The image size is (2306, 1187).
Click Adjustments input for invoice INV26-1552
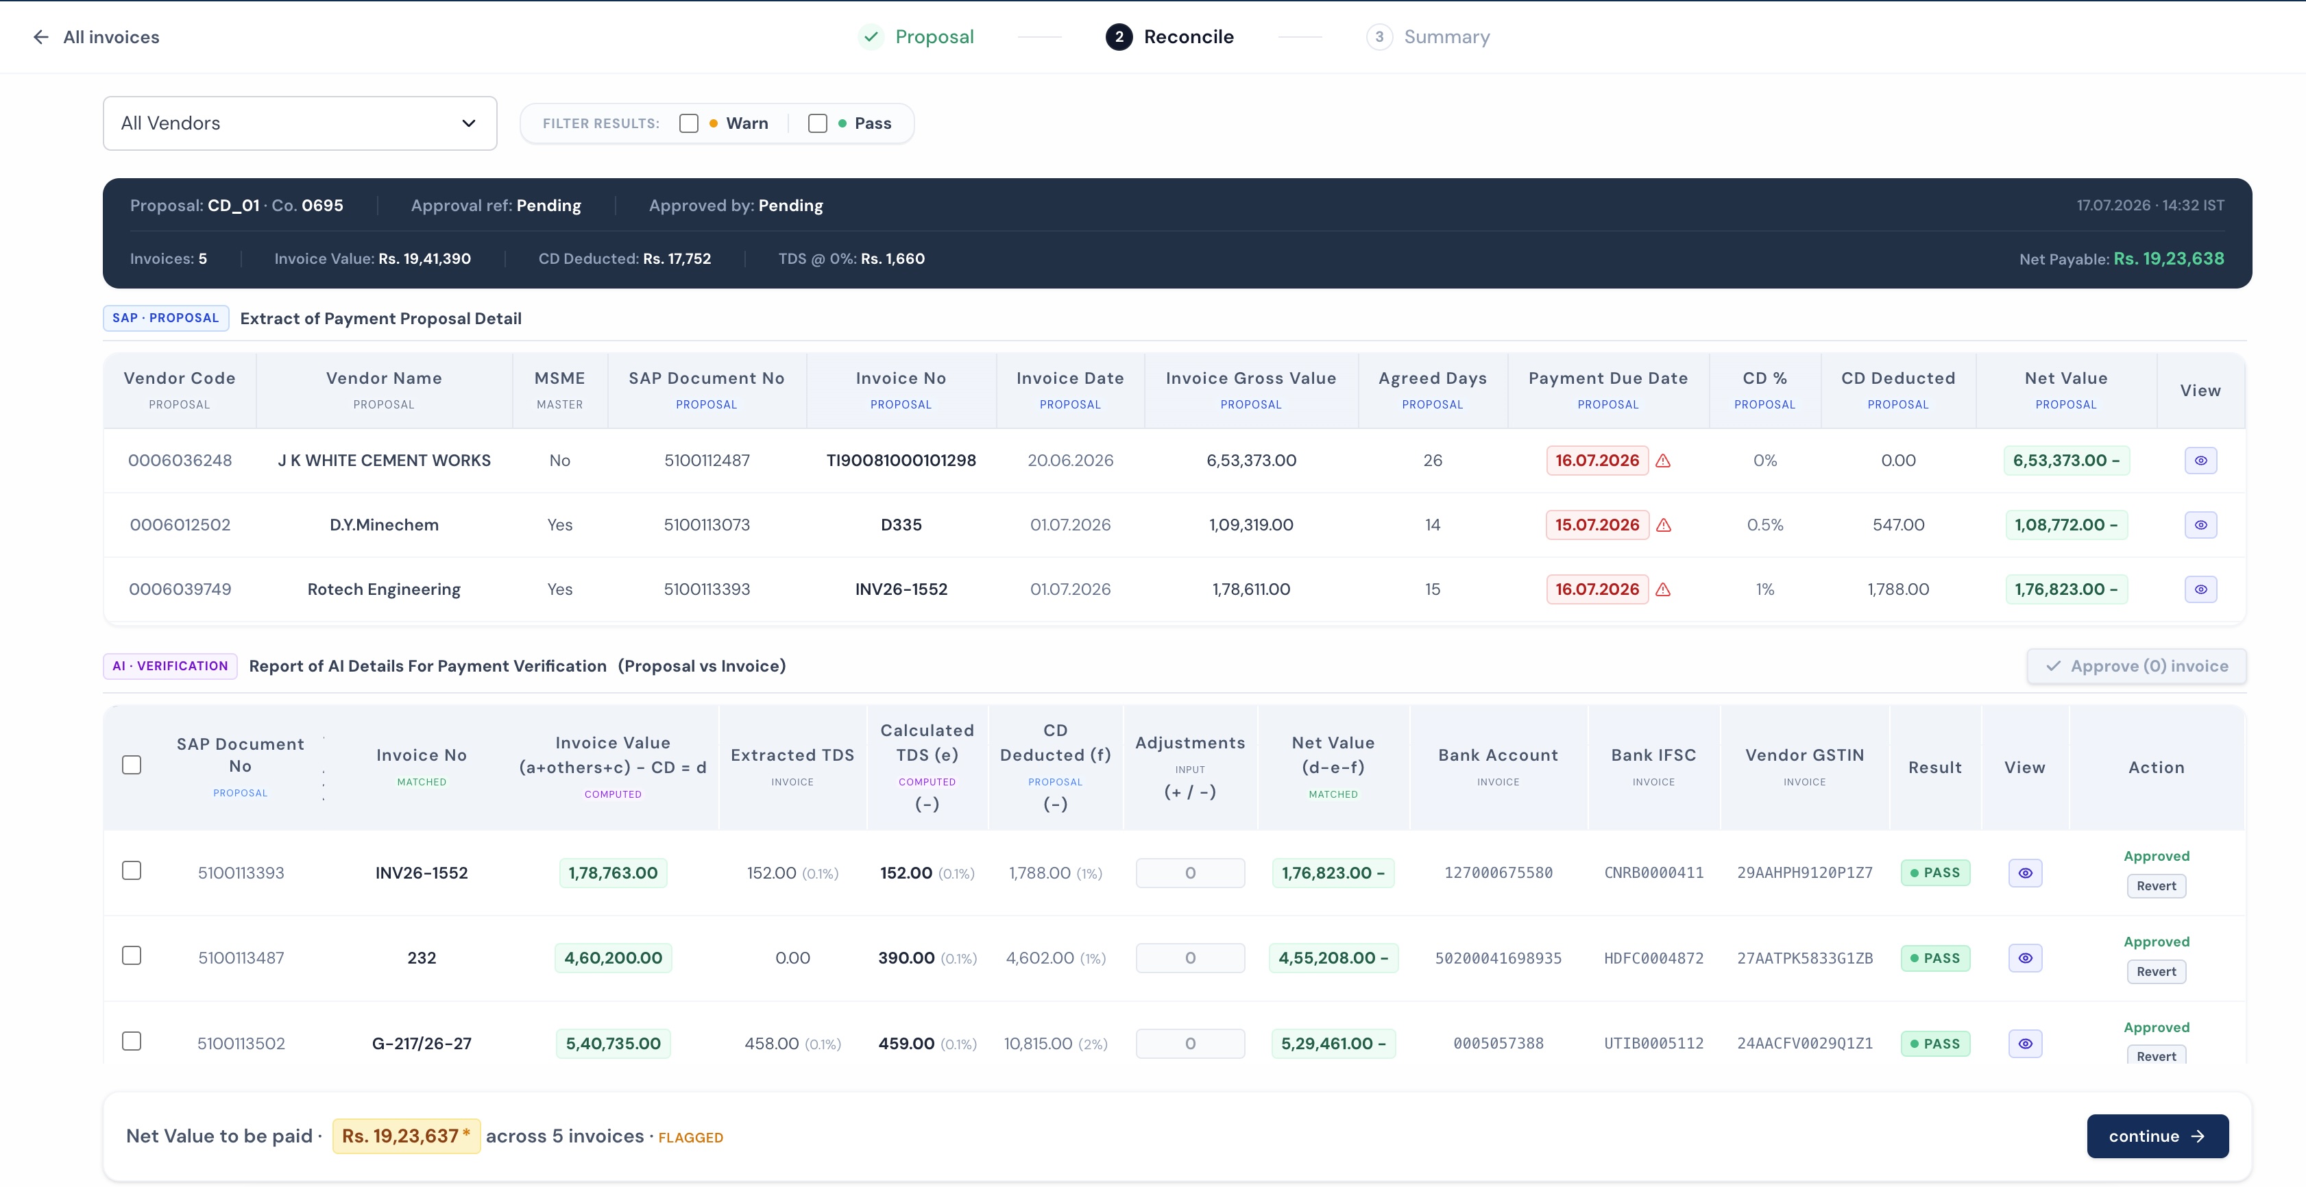(x=1190, y=873)
